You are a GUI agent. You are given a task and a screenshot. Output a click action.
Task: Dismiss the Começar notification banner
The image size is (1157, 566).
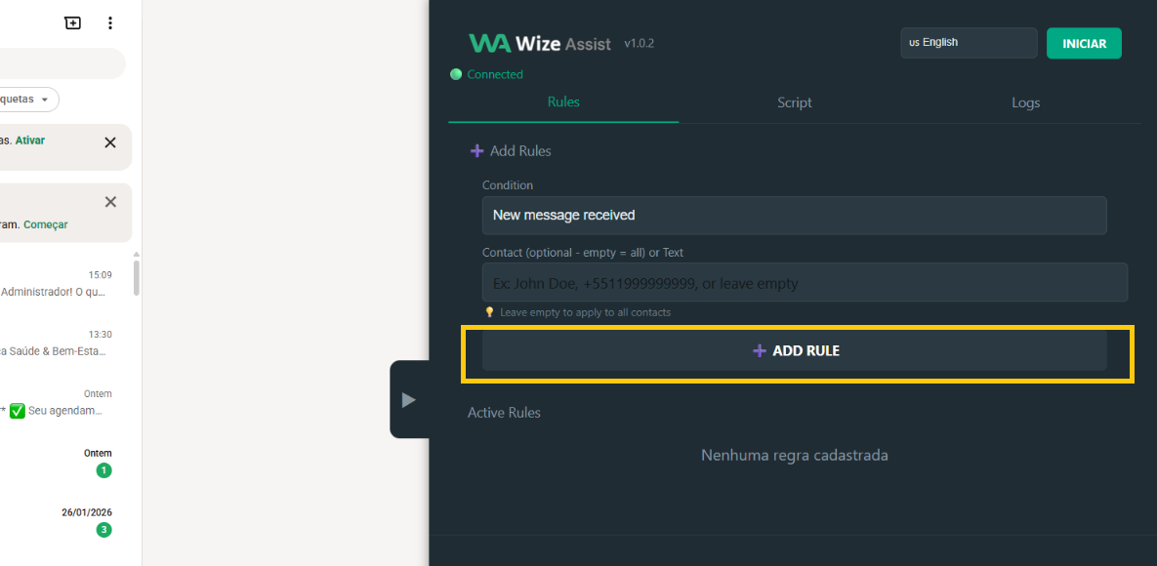point(110,202)
